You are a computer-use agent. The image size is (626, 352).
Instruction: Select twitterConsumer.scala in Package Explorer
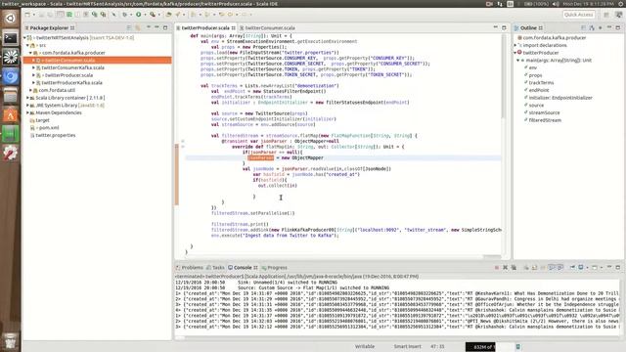pos(98,61)
